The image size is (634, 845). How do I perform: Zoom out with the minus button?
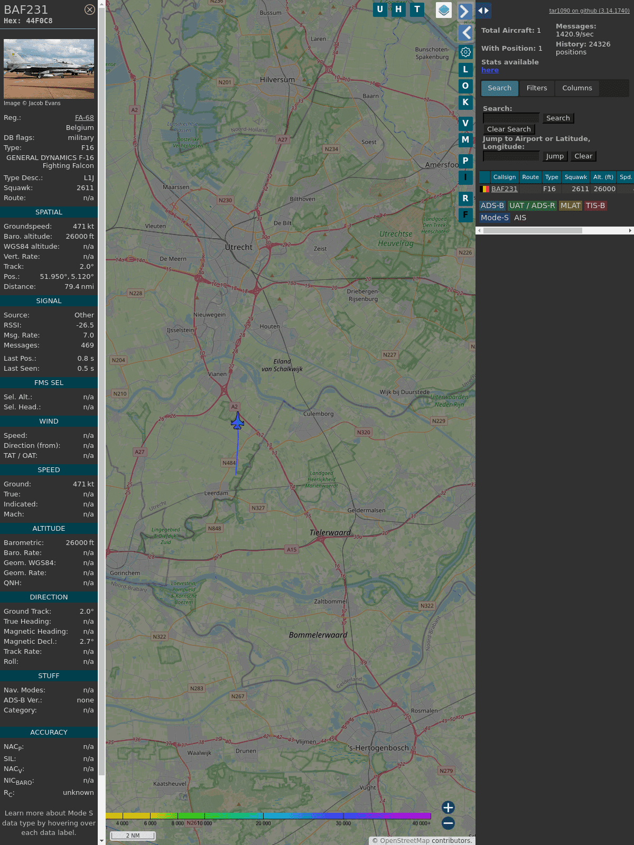(448, 823)
